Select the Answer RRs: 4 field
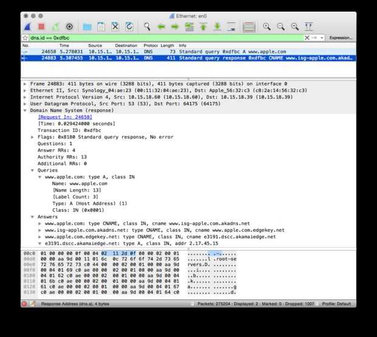Image resolution: width=377 pixels, height=337 pixels. coord(57,150)
